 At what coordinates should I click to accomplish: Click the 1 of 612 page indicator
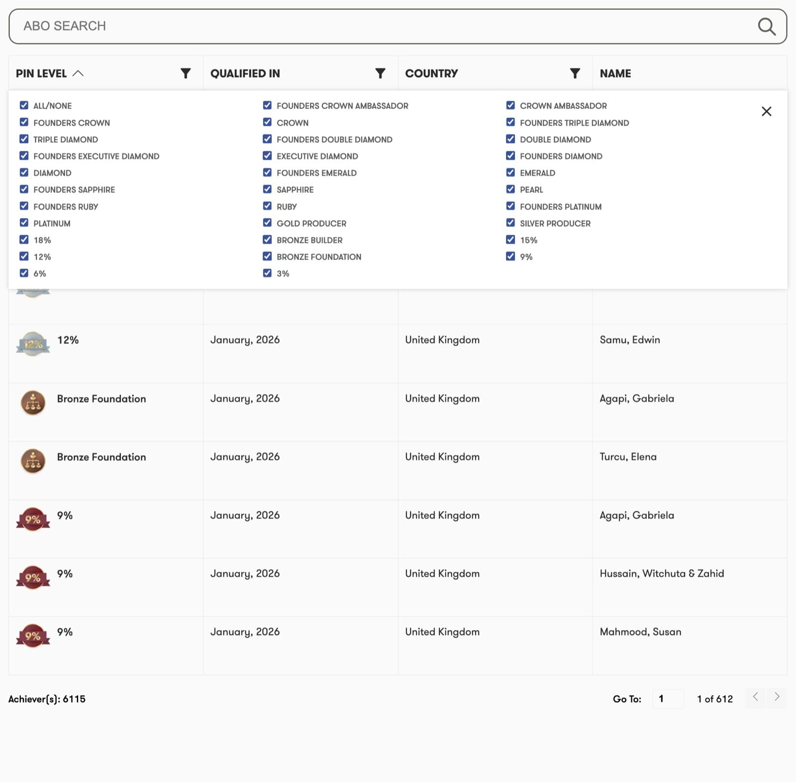click(715, 699)
